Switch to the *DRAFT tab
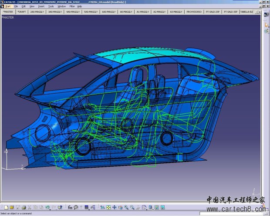The height and width of the screenshot is (216, 270). [x=22, y=12]
